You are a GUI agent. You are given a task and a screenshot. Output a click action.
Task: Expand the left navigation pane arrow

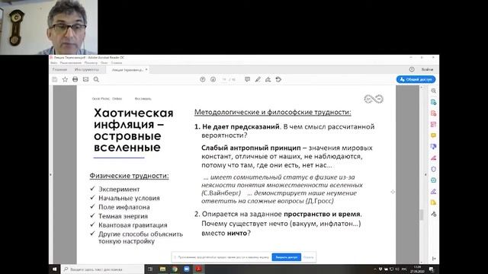coord(51,175)
